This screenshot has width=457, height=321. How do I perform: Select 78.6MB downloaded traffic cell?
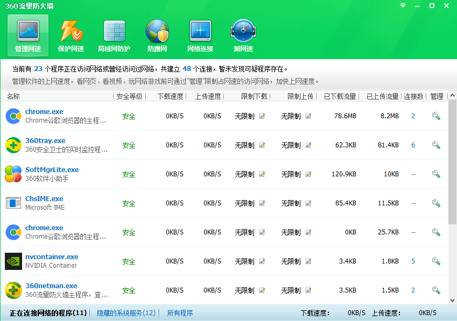(345, 116)
